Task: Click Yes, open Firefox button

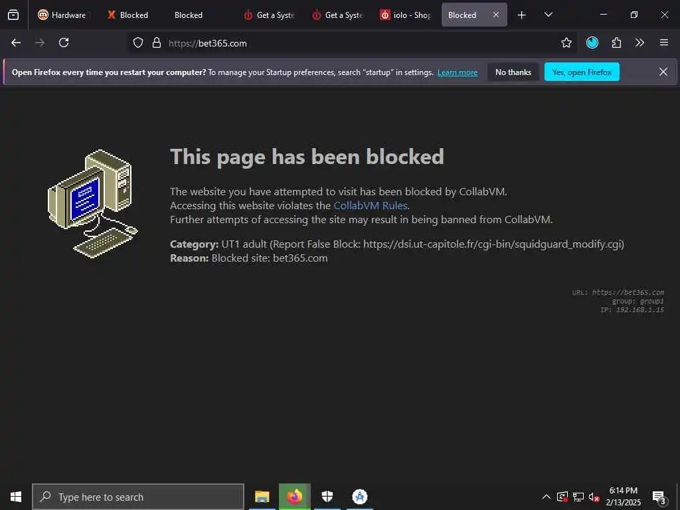Action: click(582, 72)
